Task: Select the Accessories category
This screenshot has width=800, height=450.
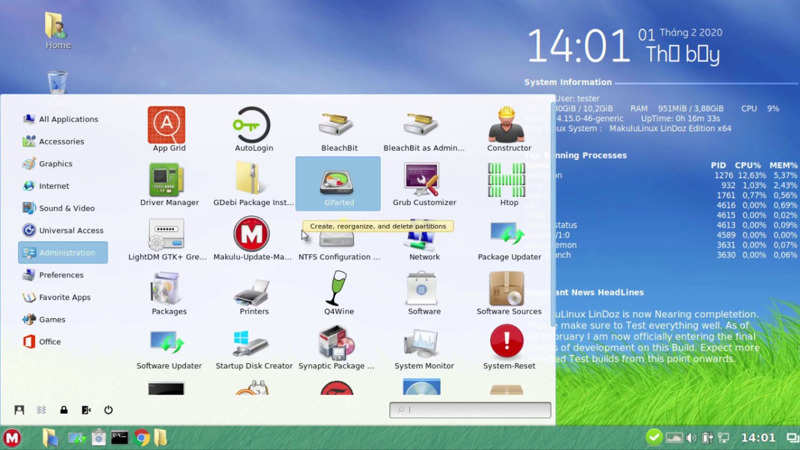Action: coord(62,141)
